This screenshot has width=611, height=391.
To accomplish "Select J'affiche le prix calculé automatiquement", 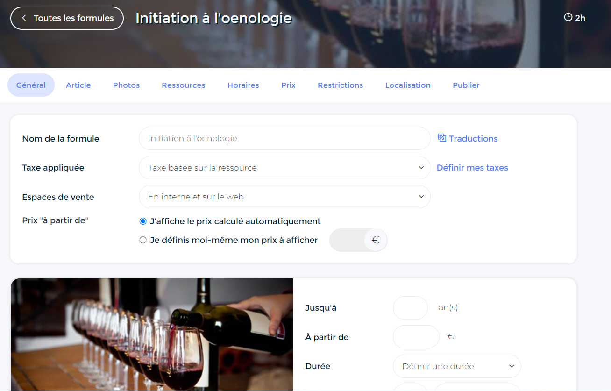I will pyautogui.click(x=143, y=221).
